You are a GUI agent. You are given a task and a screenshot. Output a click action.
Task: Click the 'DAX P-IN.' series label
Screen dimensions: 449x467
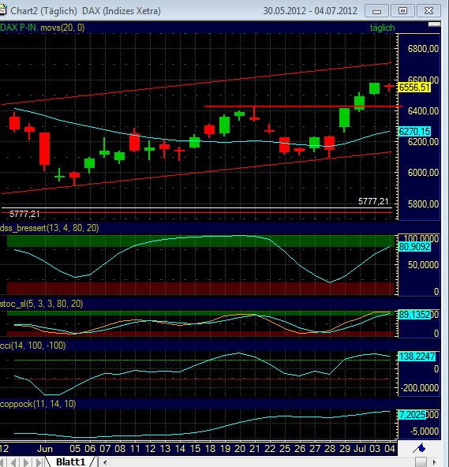pyautogui.click(x=19, y=28)
